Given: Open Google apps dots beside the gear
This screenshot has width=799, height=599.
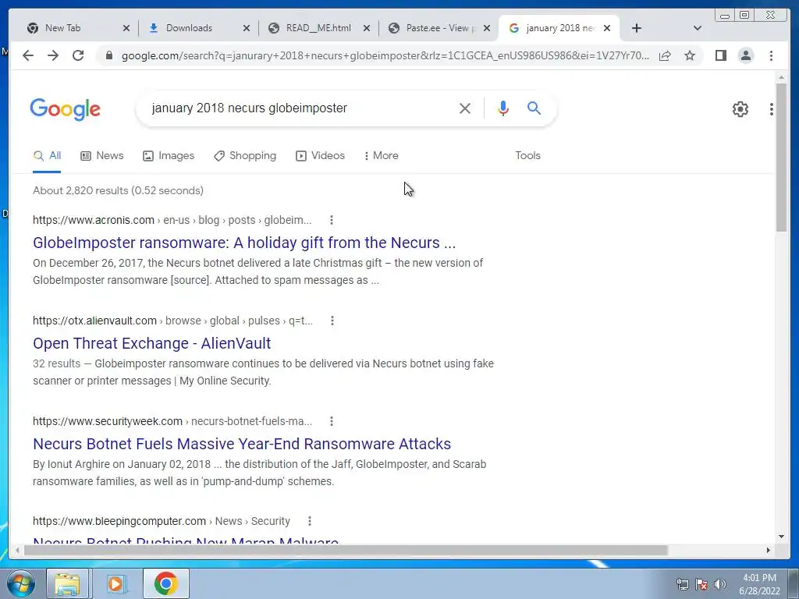Looking at the screenshot, I should pyautogui.click(x=772, y=109).
